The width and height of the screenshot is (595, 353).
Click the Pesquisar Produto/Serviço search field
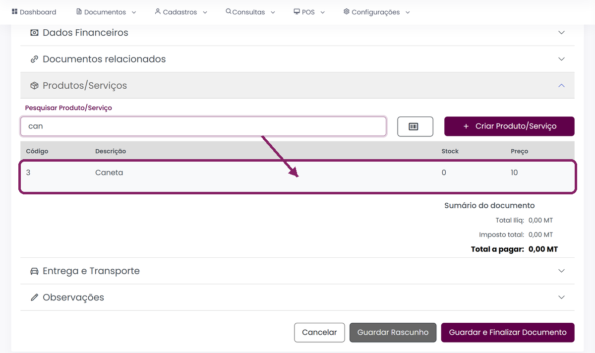pos(203,126)
